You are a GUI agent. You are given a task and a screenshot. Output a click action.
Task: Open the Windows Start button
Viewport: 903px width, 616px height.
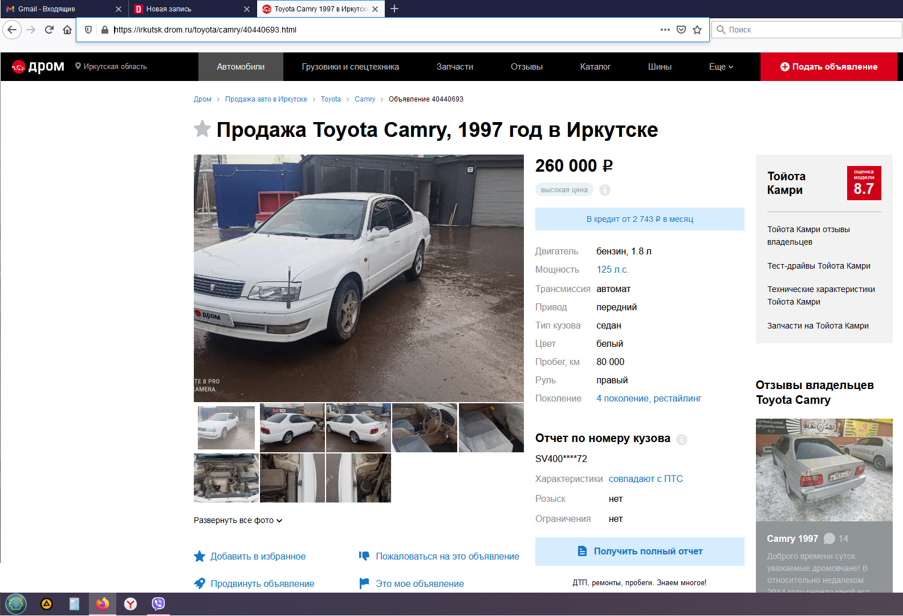[15, 604]
